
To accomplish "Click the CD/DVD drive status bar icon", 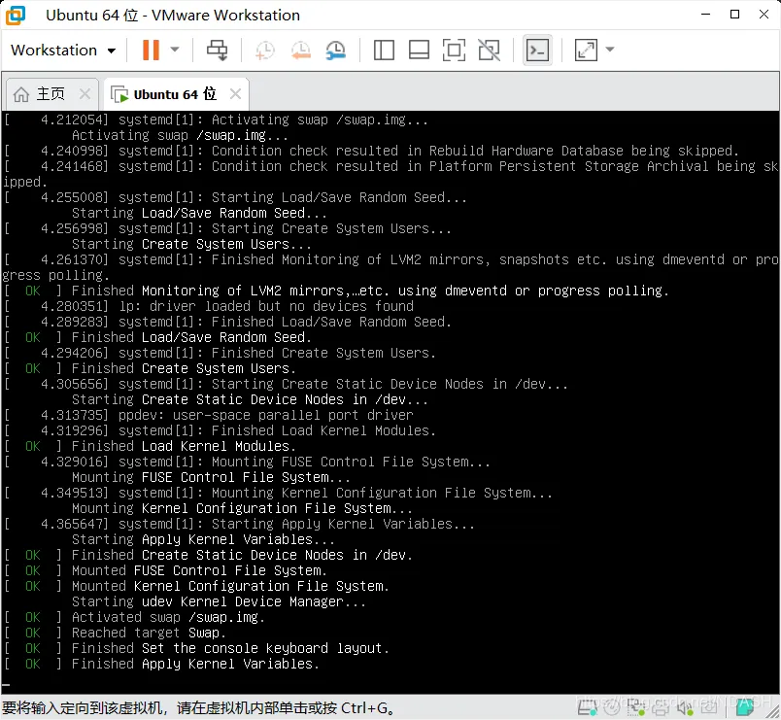I will coord(612,708).
